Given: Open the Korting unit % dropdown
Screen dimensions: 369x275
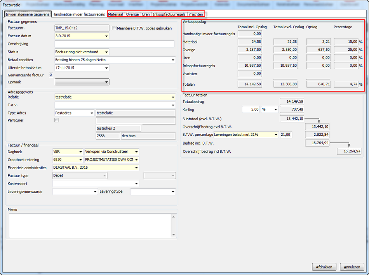Looking at the screenshot, I should coord(275,109).
